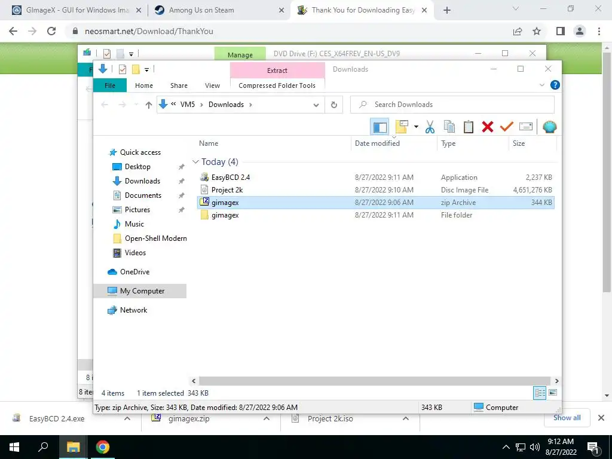Open the folder options toolbar dropdown arrow
Screen dimensions: 612x459
(x=416, y=127)
